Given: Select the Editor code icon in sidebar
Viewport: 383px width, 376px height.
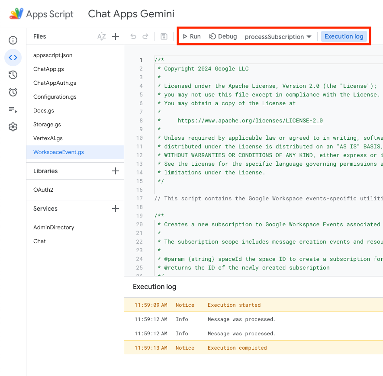Looking at the screenshot, I should (13, 58).
